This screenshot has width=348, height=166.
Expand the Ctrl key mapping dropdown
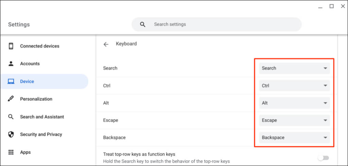tap(294, 86)
